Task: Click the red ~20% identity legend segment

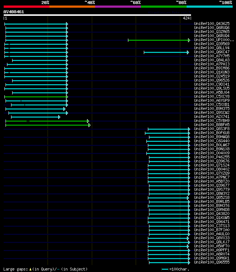Action: (27, 7)
